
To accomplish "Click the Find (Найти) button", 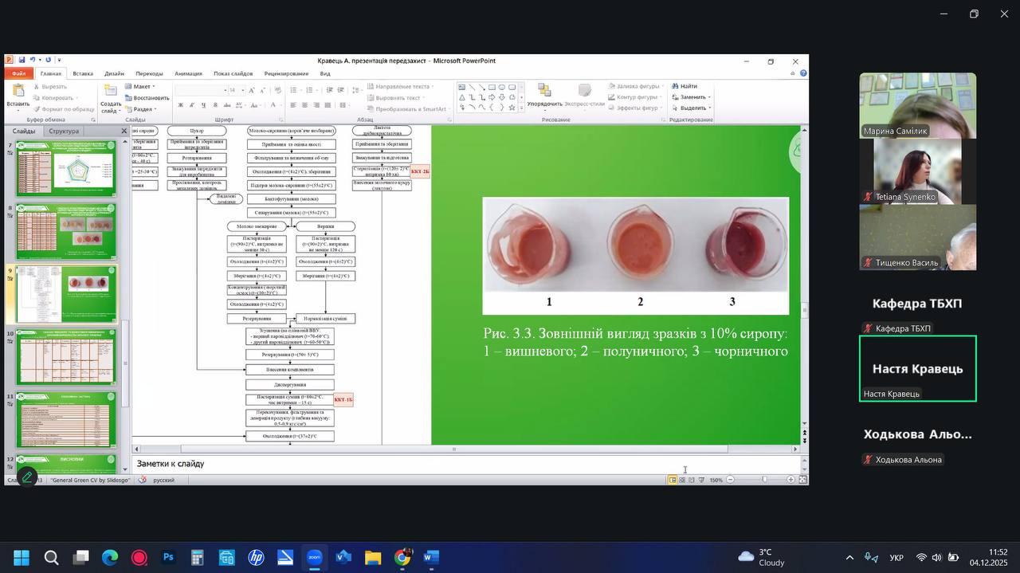I will pyautogui.click(x=684, y=86).
